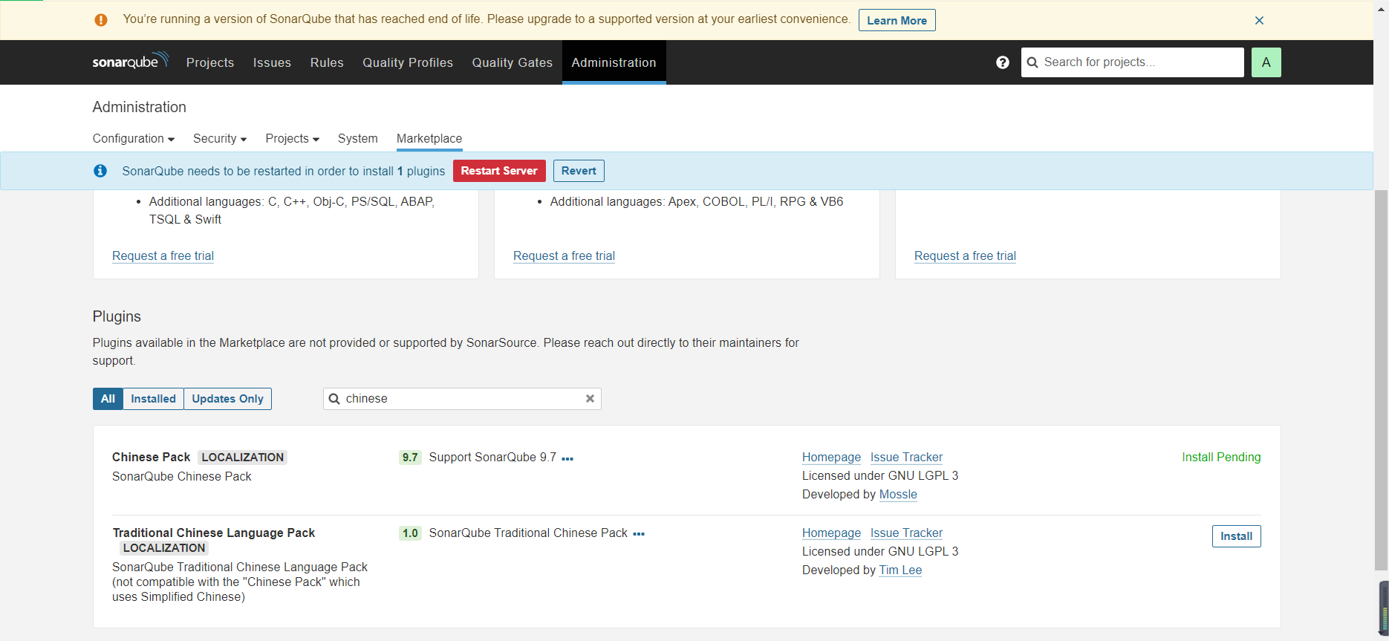The width and height of the screenshot is (1389, 641).
Task: Filter plugins by Updates Only
Action: click(x=228, y=399)
